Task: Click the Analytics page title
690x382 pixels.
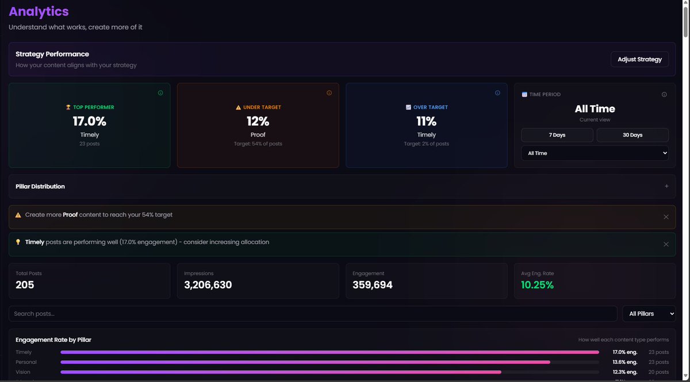Action: click(39, 11)
